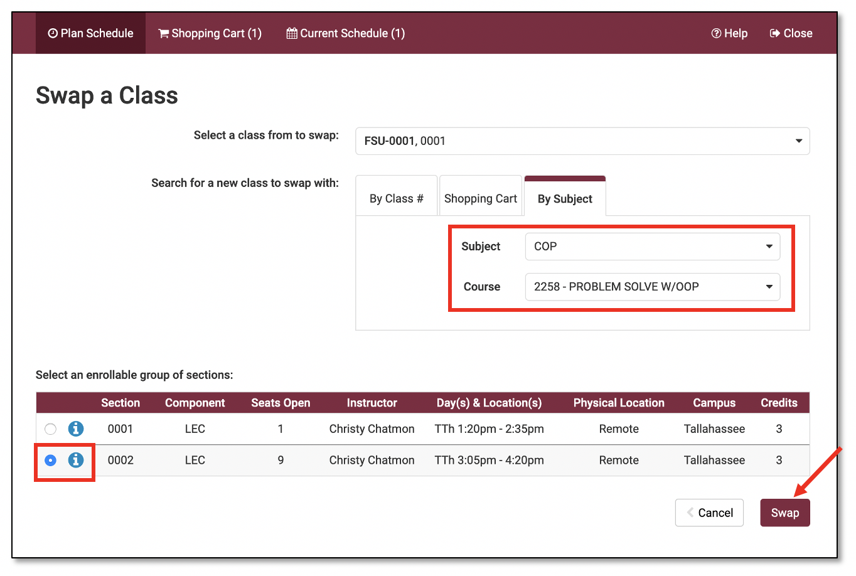Click the Help question mark icon
Image resolution: width=856 pixels, height=576 pixels.
pos(716,33)
